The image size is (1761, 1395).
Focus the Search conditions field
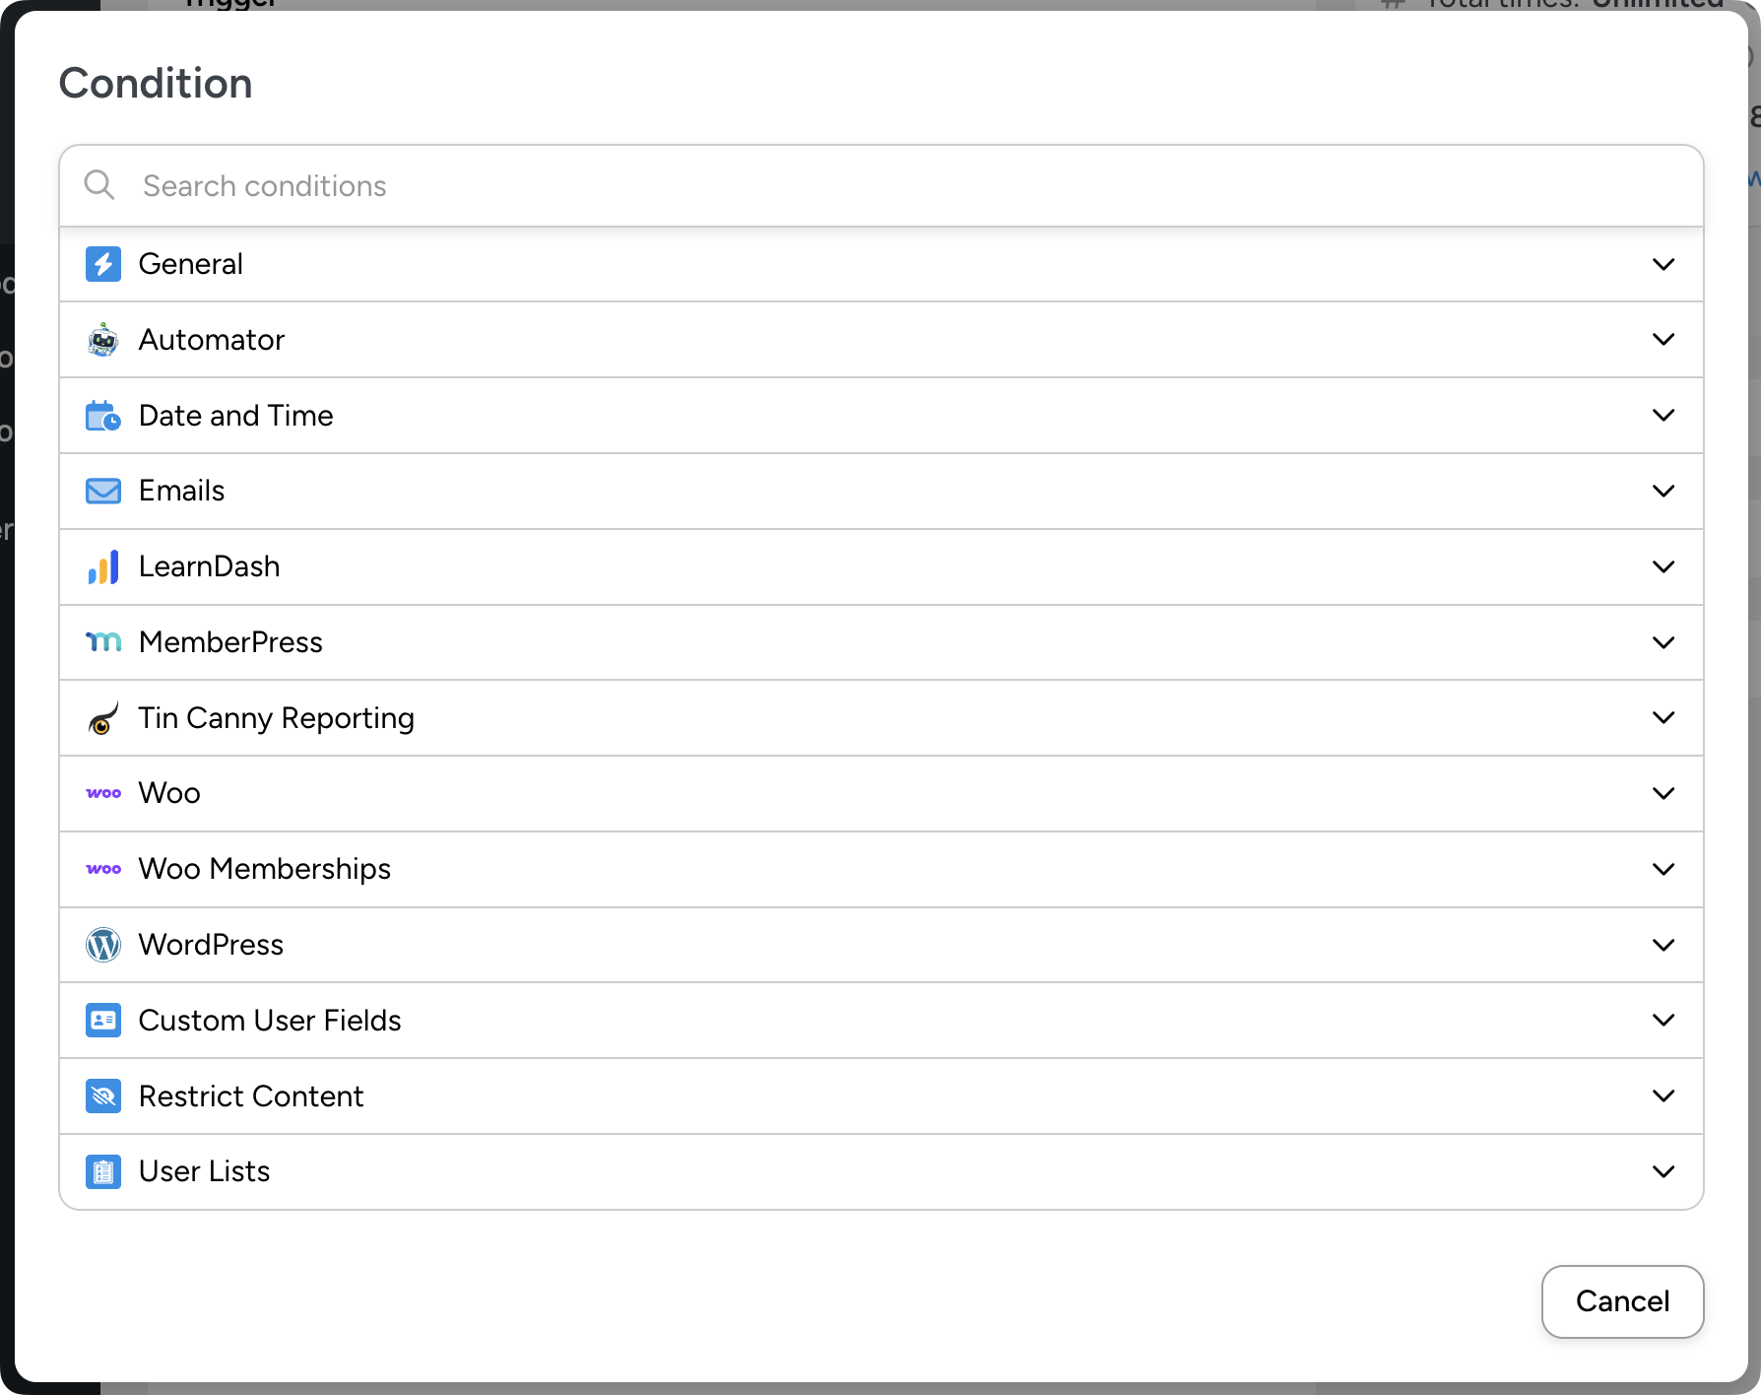click(886, 186)
